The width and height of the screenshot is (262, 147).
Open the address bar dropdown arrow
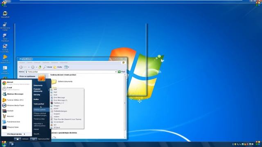tap(116, 72)
